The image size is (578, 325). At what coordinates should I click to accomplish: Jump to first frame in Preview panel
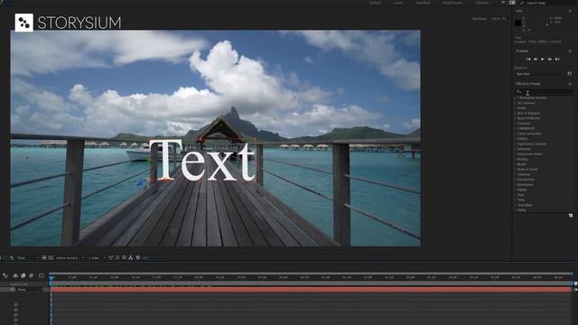point(528,59)
